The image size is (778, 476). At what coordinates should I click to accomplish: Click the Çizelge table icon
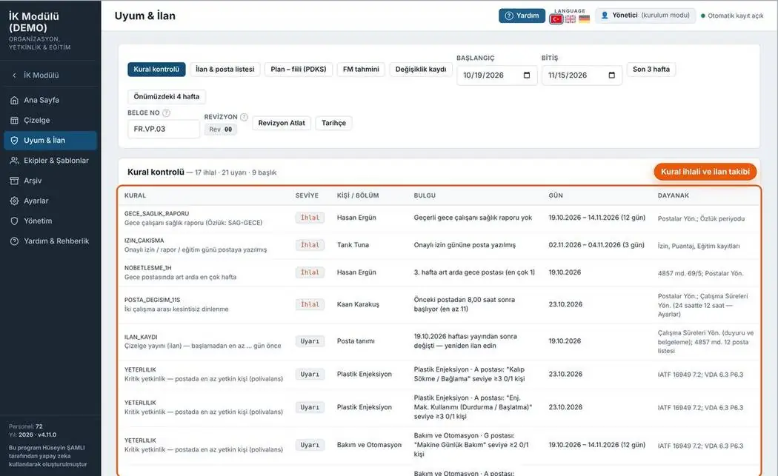pos(14,121)
